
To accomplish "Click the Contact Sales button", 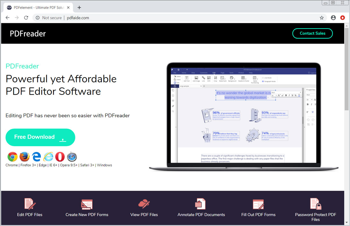I will coord(312,33).
